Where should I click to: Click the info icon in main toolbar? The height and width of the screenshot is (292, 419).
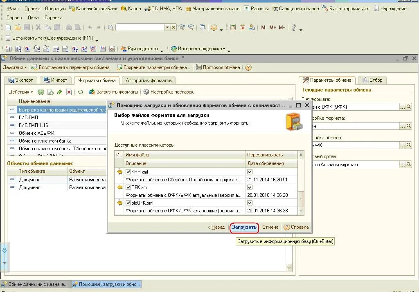click(x=214, y=27)
